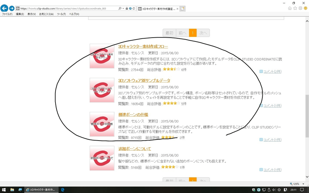
Task: Open the 追加ボーンについて article link
Action: (135, 149)
